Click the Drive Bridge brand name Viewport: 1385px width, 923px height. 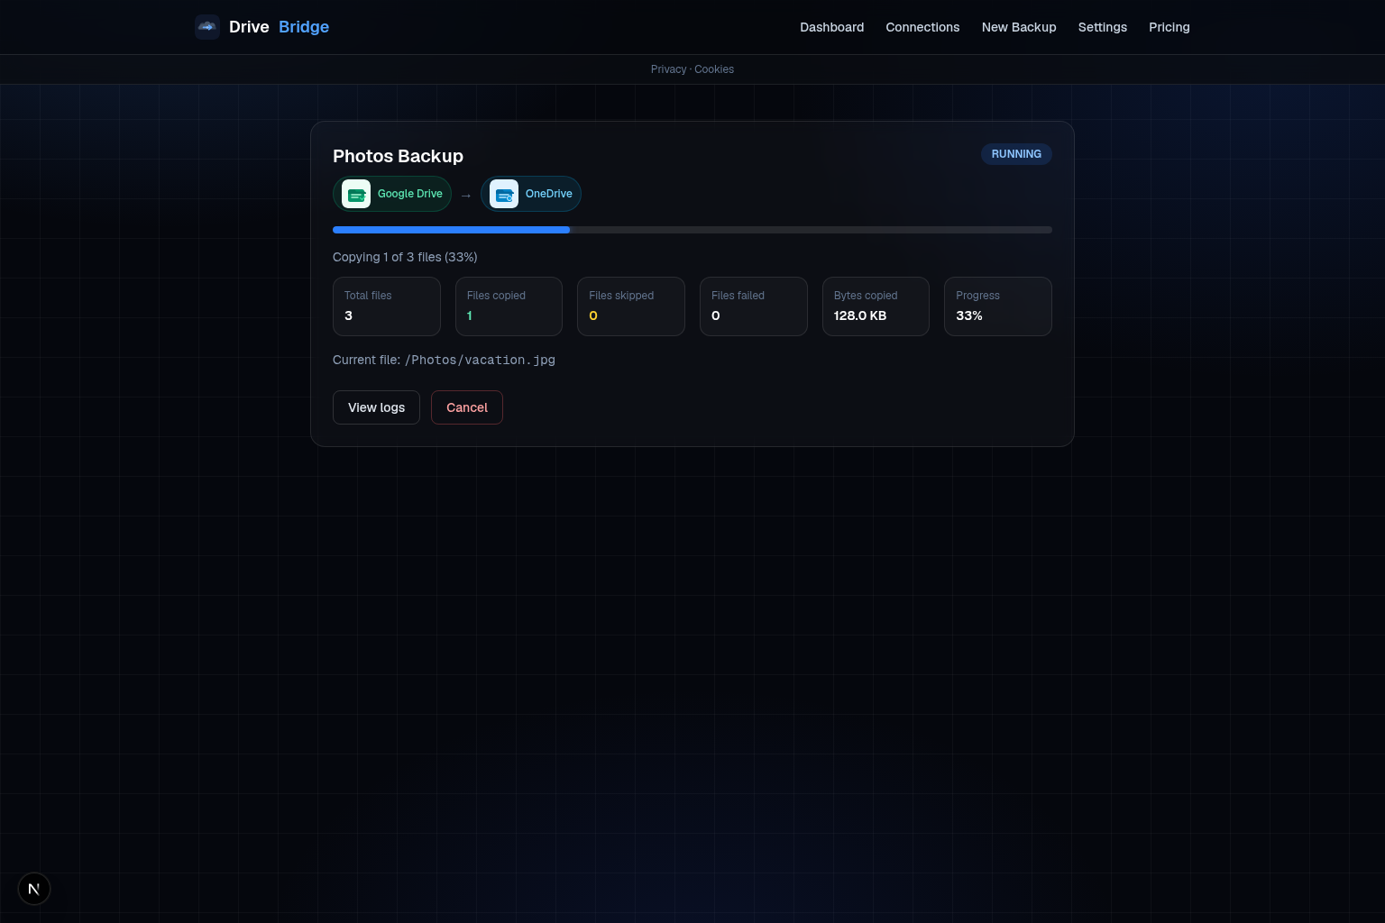(279, 27)
